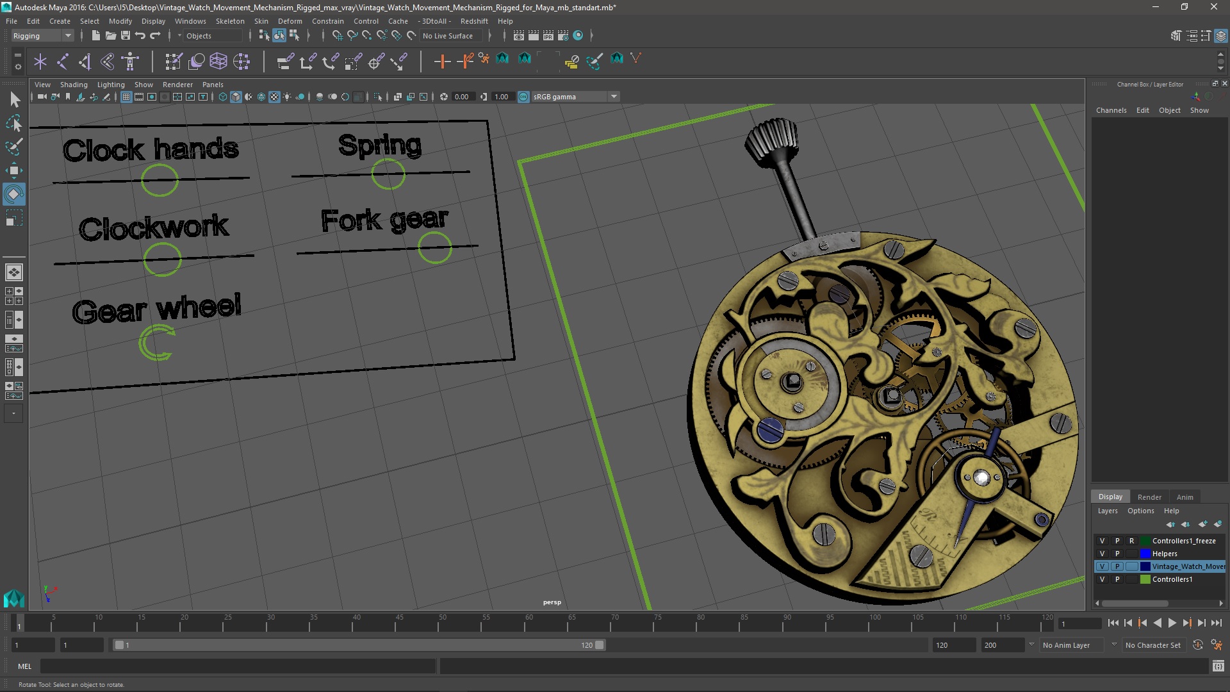The height and width of the screenshot is (692, 1230).
Task: Click the Set Key orange plus icon
Action: [442, 62]
